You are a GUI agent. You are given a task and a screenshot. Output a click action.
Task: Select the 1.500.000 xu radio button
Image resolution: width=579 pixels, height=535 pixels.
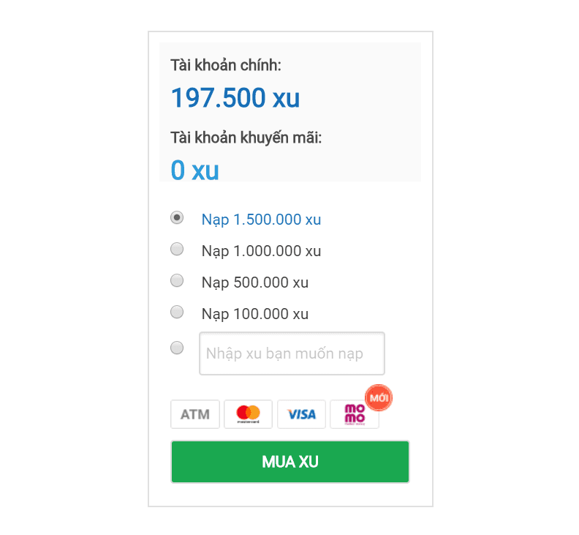[x=177, y=217]
